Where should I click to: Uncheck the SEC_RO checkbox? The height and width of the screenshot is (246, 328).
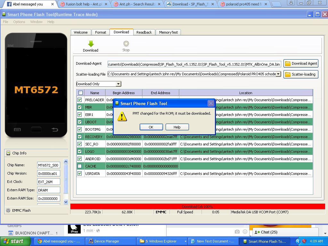coord(80,144)
